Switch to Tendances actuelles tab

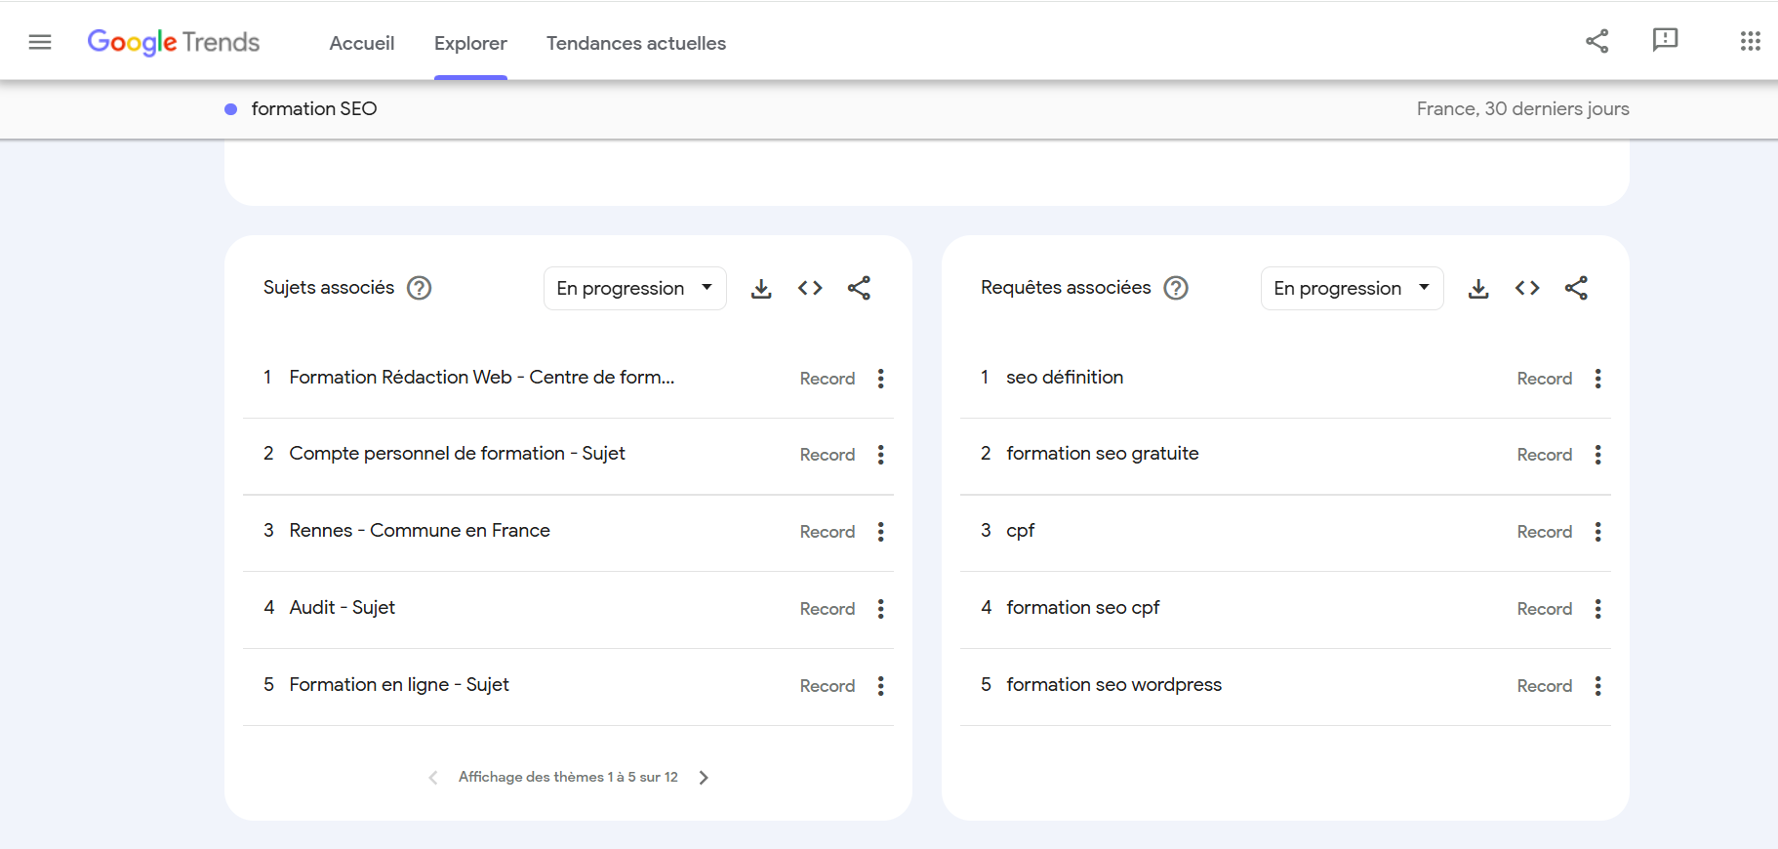click(635, 43)
